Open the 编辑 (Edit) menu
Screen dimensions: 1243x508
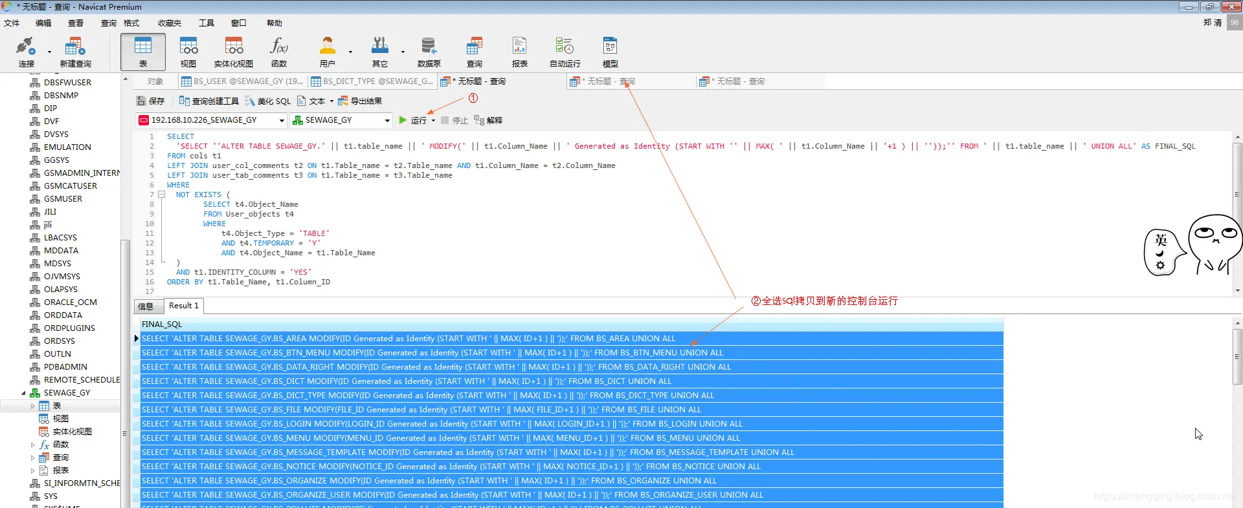pyautogui.click(x=43, y=23)
